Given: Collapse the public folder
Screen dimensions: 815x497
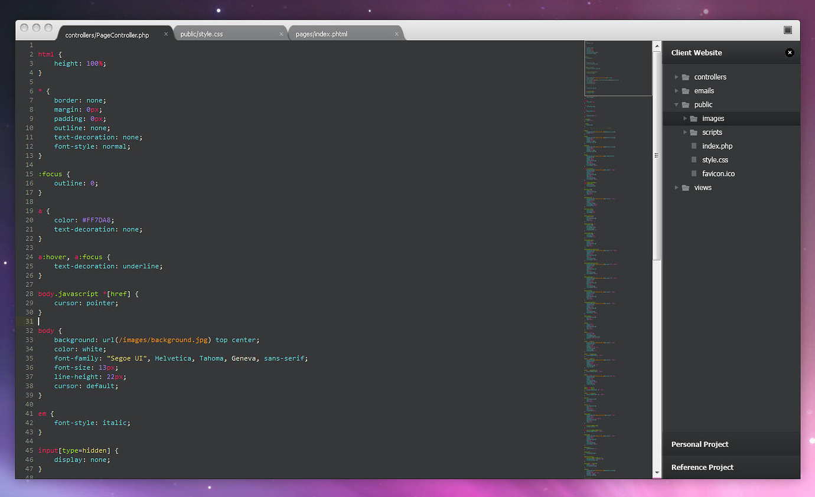Looking at the screenshot, I should (x=677, y=104).
